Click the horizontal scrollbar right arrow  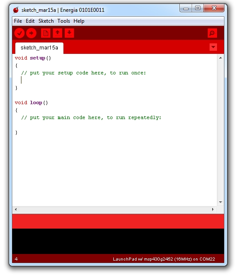coord(213,209)
